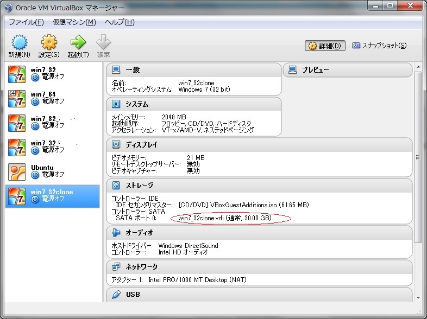427x319 pixels.
Task: Click the プレビュー preview monitor icon
Action: click(x=292, y=70)
